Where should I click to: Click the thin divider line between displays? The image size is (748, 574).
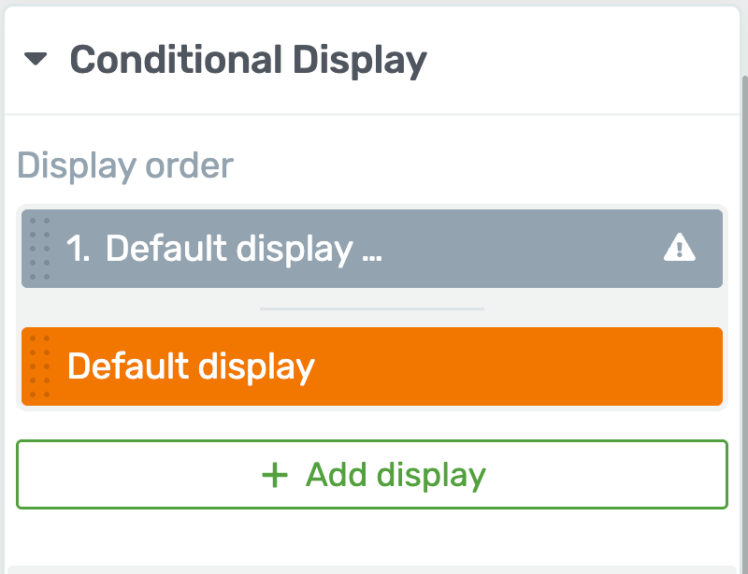372,309
